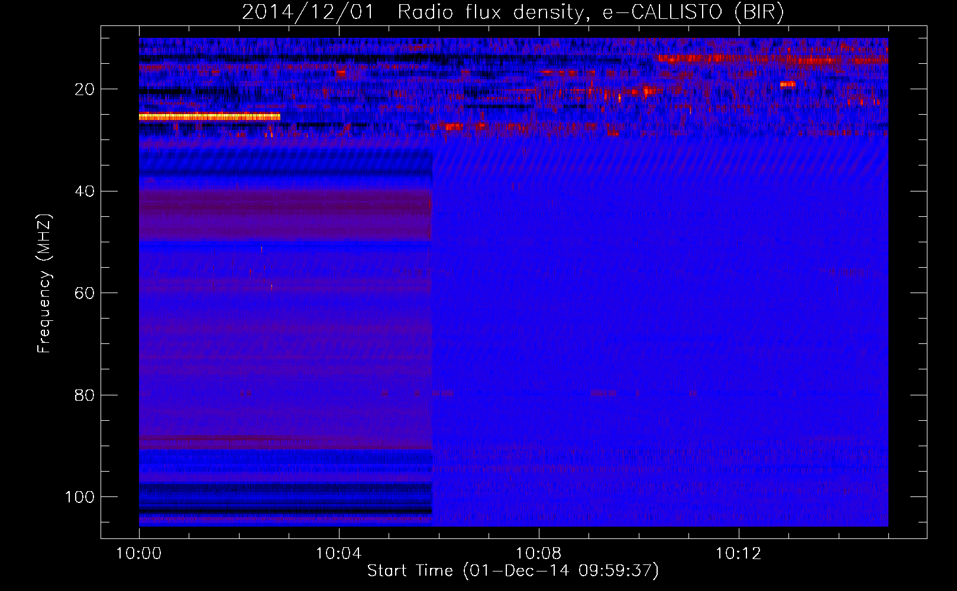Click the 10:12 time tick label
This screenshot has height=591, width=957.
[738, 554]
